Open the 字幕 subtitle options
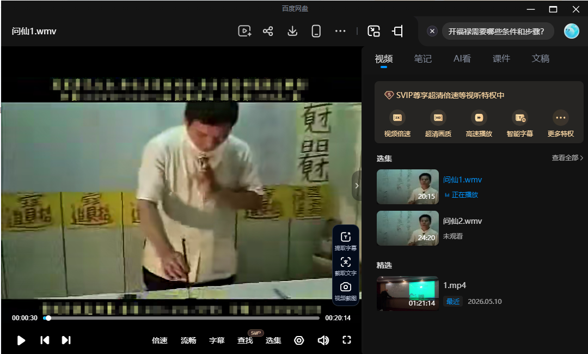 coord(217,340)
